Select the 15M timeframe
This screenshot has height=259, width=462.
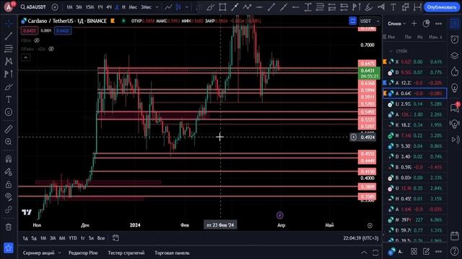point(90,7)
